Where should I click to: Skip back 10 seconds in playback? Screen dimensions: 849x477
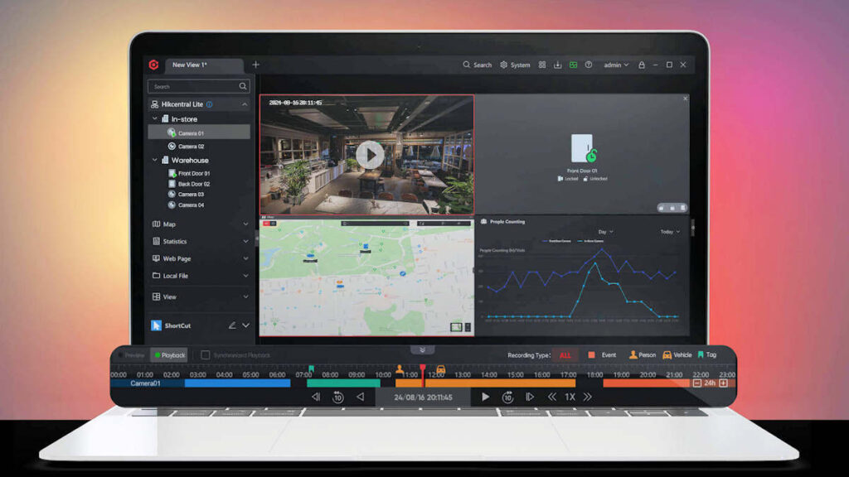pyautogui.click(x=338, y=397)
